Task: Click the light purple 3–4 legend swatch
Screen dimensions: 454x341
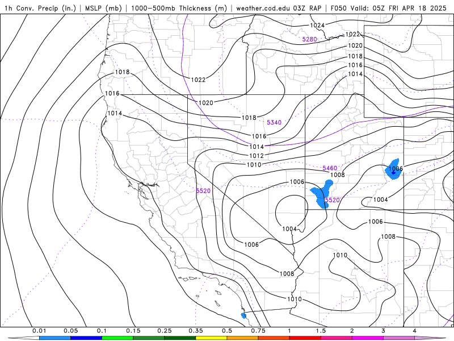Action: 399,338
